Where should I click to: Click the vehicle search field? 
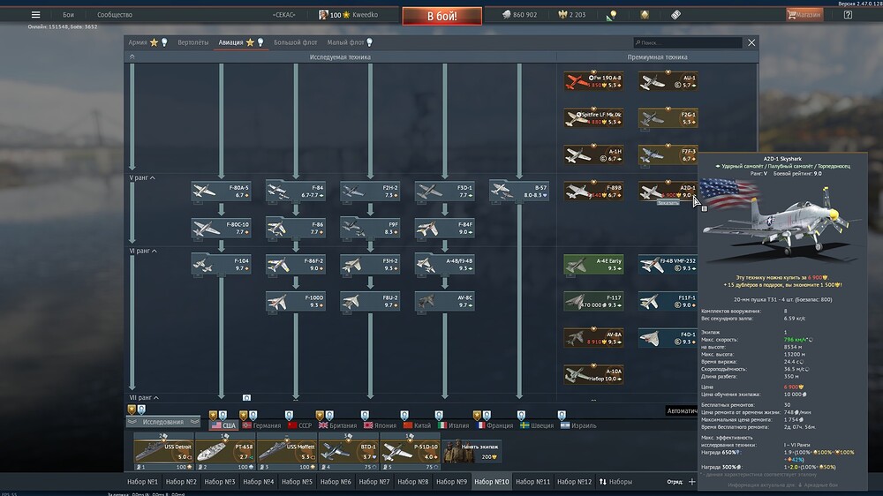[x=687, y=42]
